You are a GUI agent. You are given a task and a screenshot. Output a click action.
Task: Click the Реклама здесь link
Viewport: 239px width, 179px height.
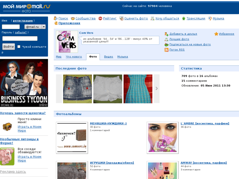tap(13, 172)
